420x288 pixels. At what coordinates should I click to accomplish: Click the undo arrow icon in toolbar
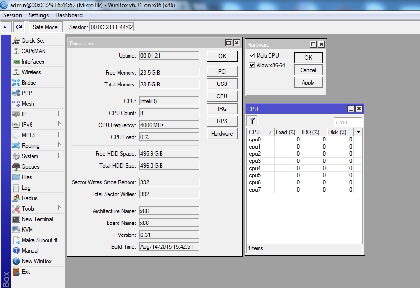(x=7, y=27)
